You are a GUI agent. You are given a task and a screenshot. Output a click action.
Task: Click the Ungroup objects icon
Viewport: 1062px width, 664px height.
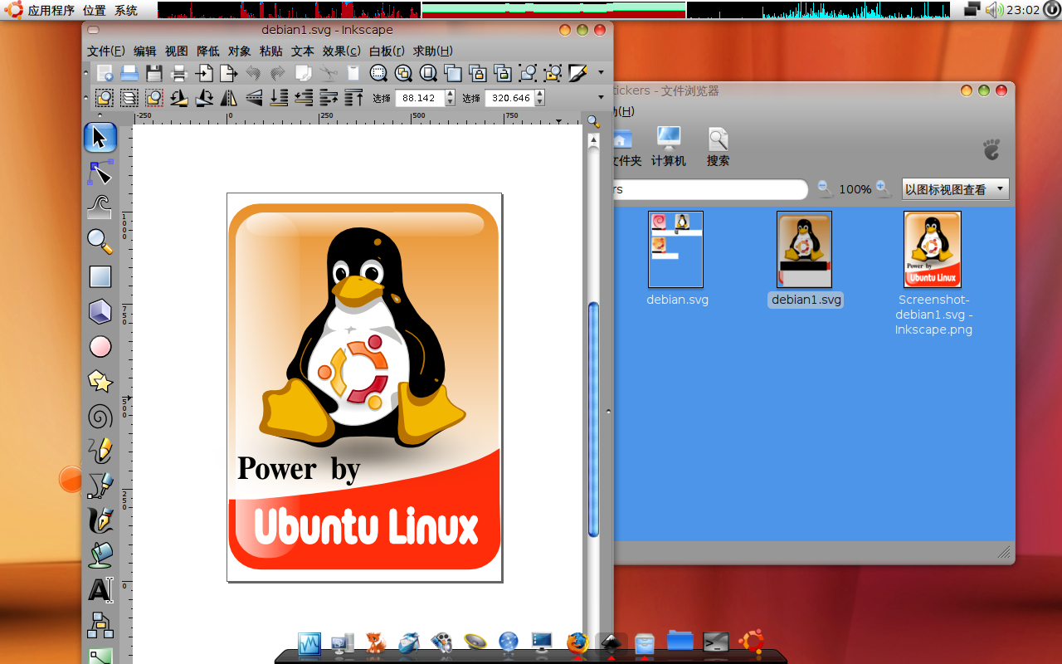pyautogui.click(x=553, y=73)
